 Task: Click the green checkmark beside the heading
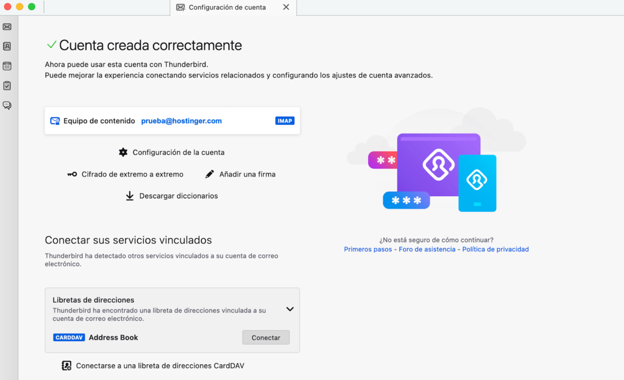pos(51,44)
